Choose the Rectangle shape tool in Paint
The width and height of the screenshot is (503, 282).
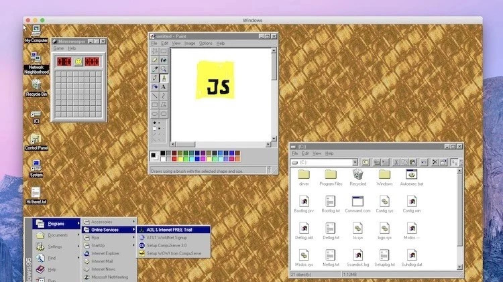pyautogui.click(x=155, y=104)
